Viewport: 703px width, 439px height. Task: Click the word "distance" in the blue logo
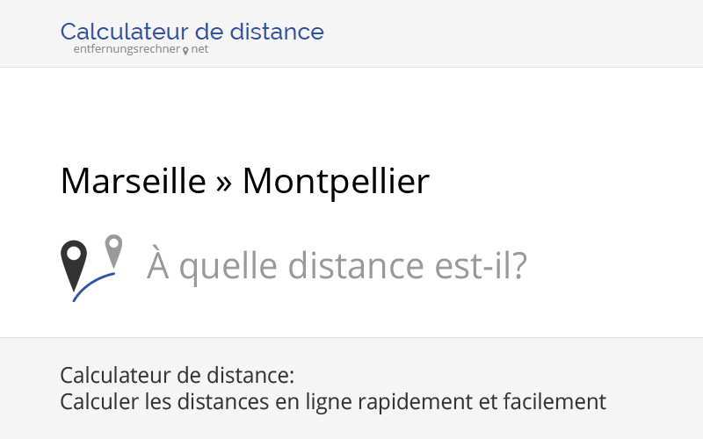pyautogui.click(x=277, y=32)
